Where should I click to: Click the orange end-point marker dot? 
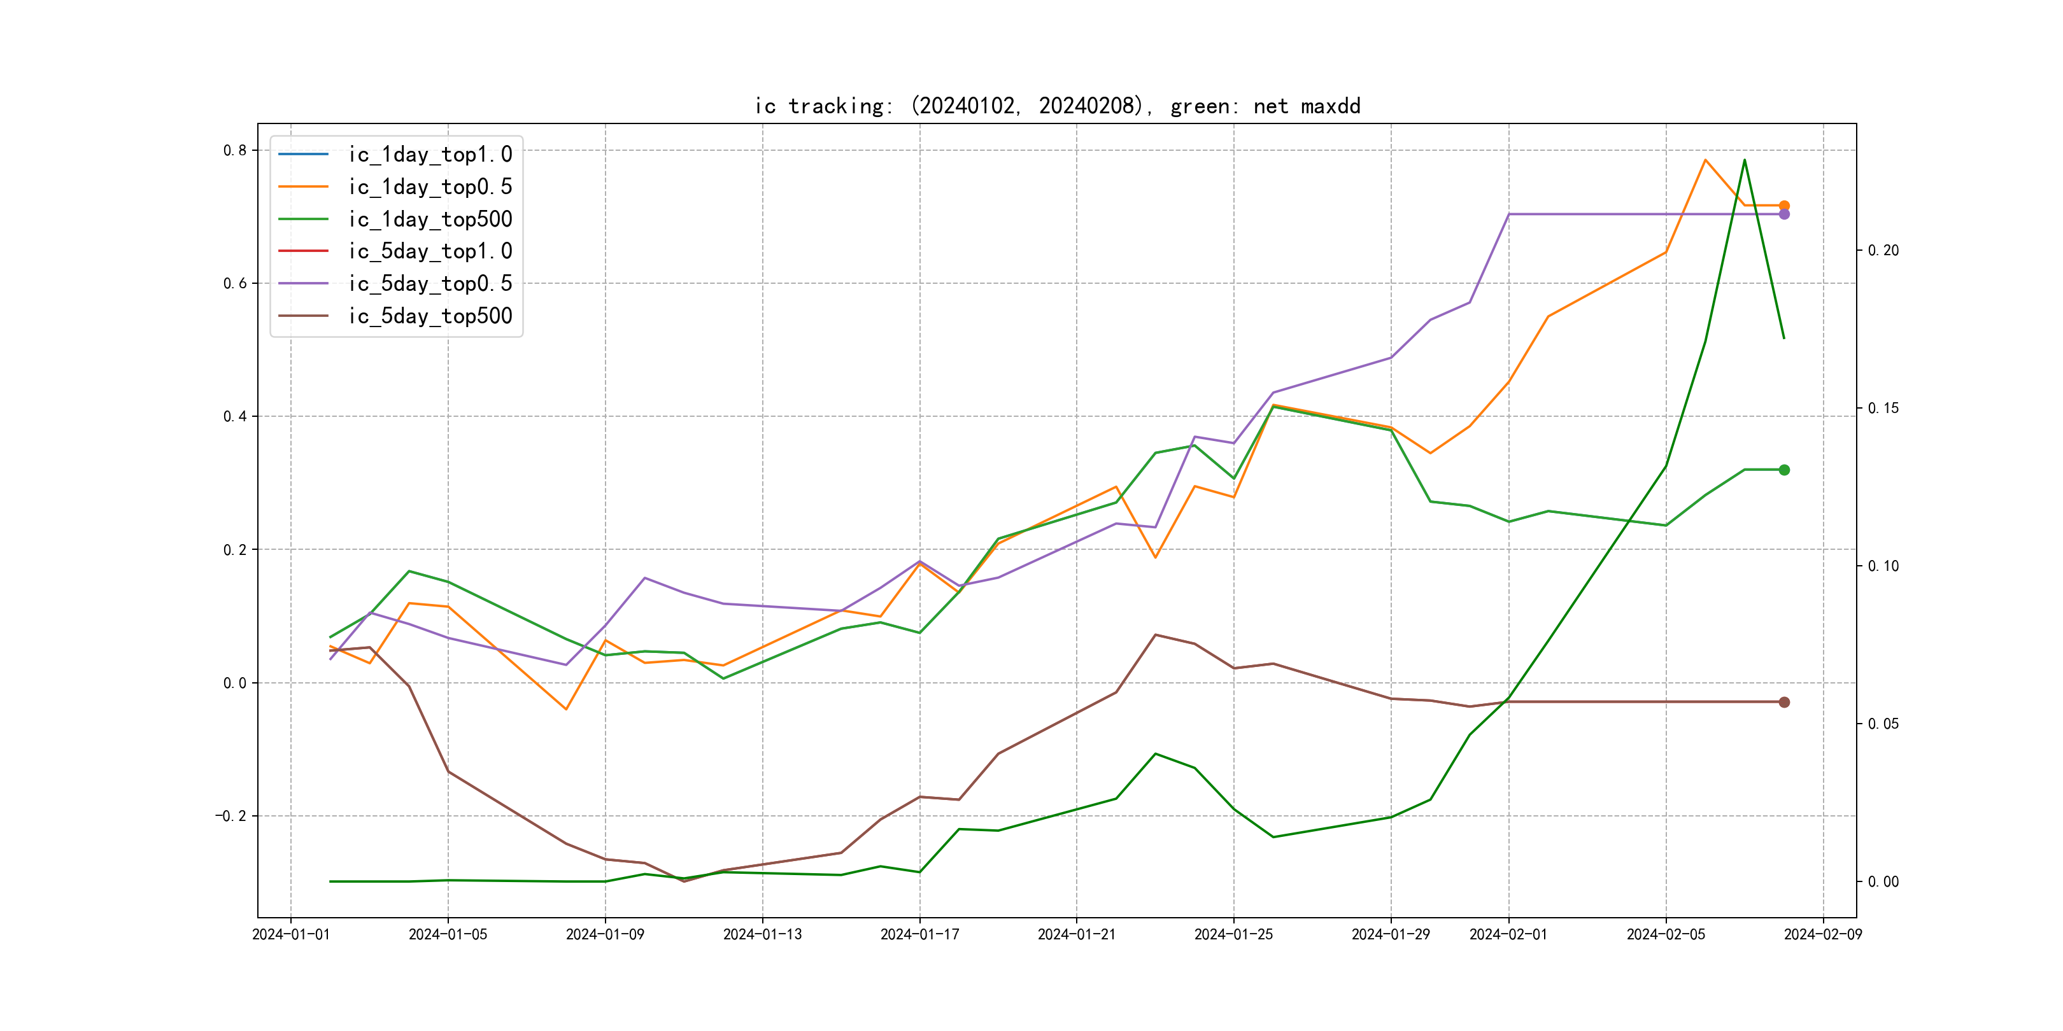[x=1784, y=206]
